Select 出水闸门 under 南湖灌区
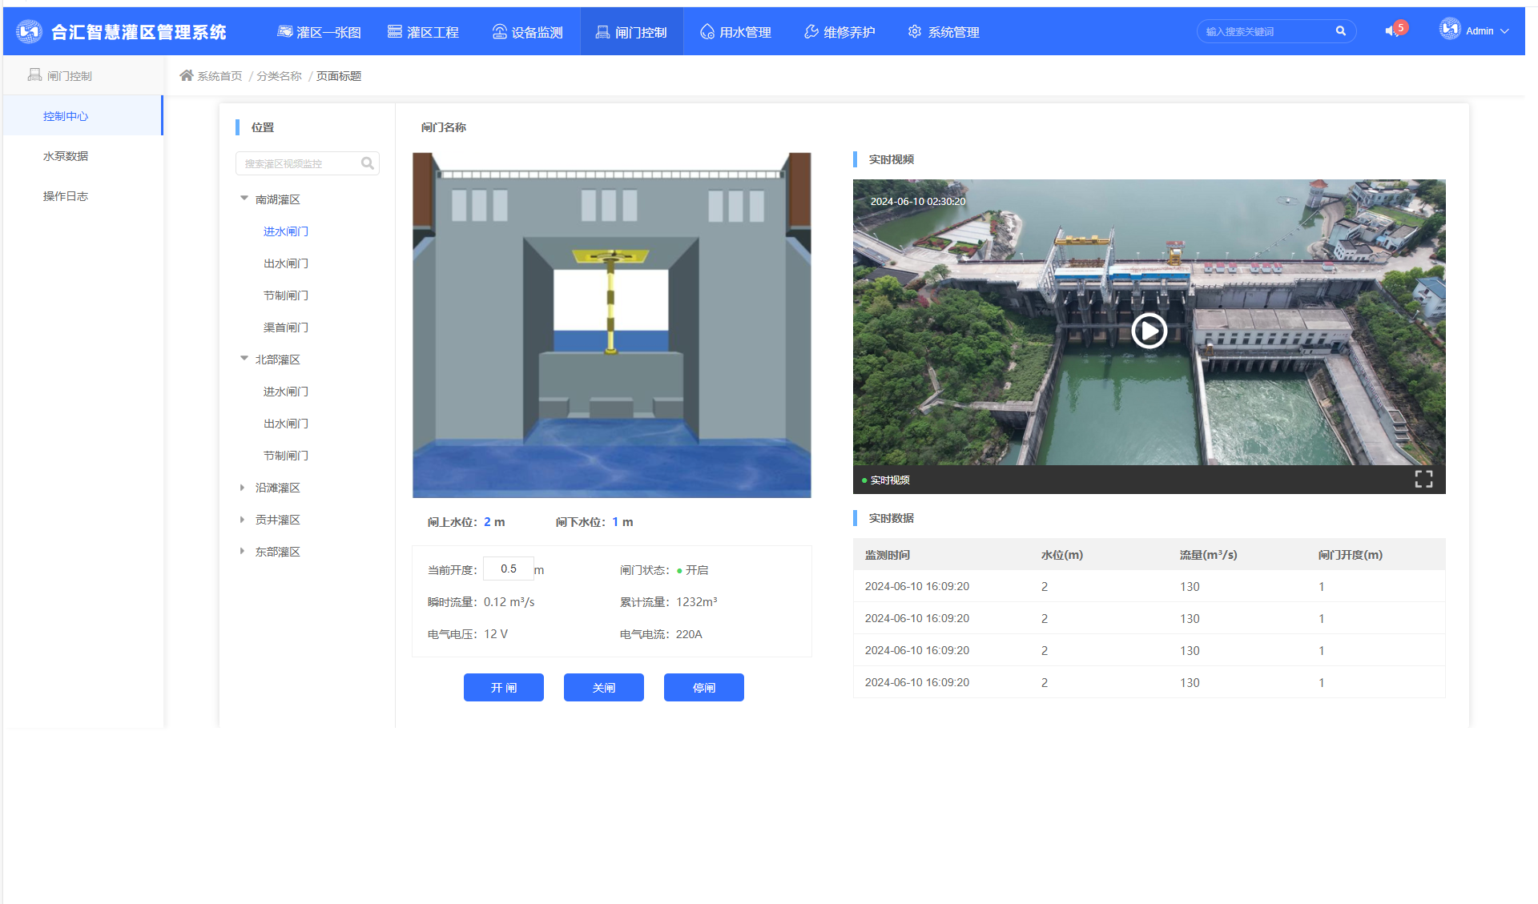 click(285, 263)
